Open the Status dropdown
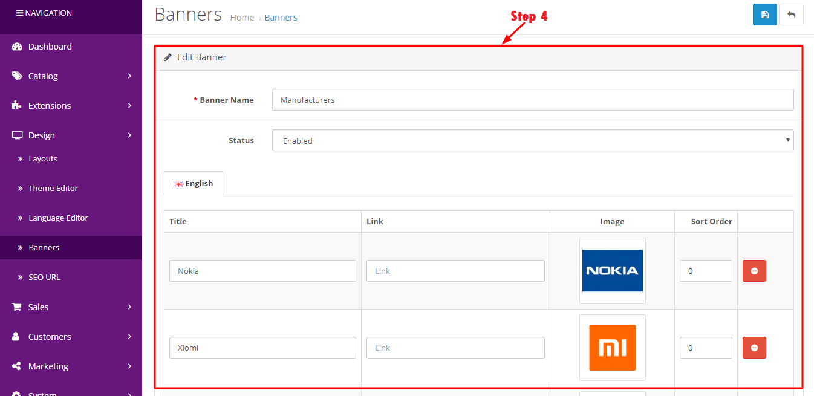Viewport: 814px width, 396px height. click(533, 140)
